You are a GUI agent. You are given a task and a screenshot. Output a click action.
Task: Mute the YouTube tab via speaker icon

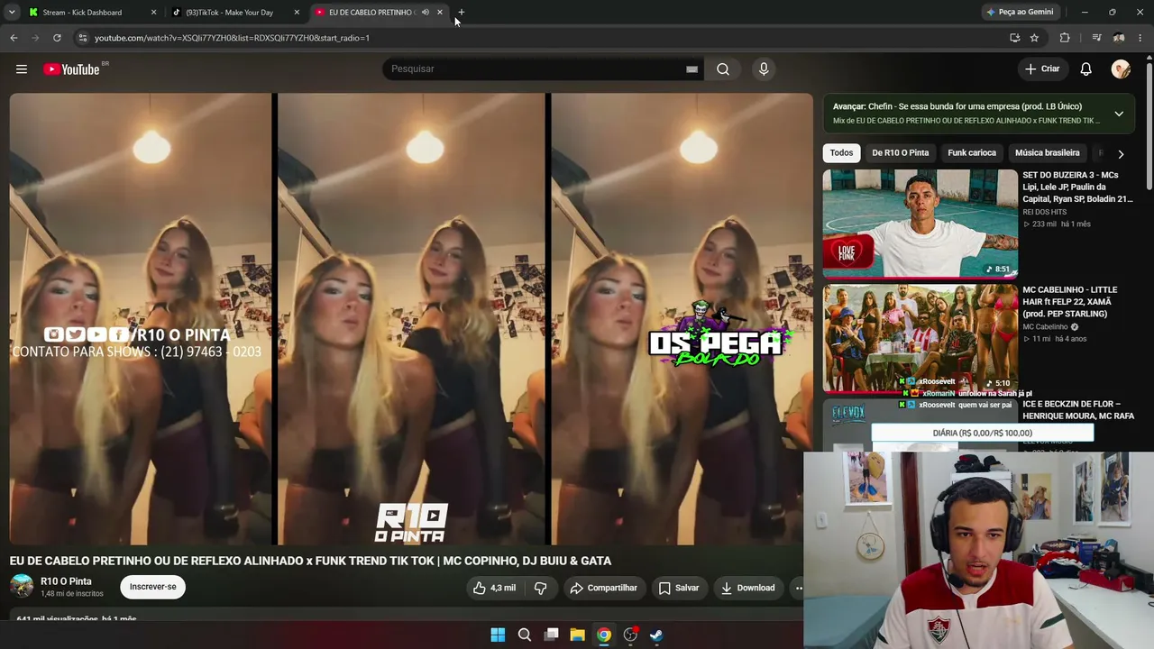pyautogui.click(x=426, y=13)
